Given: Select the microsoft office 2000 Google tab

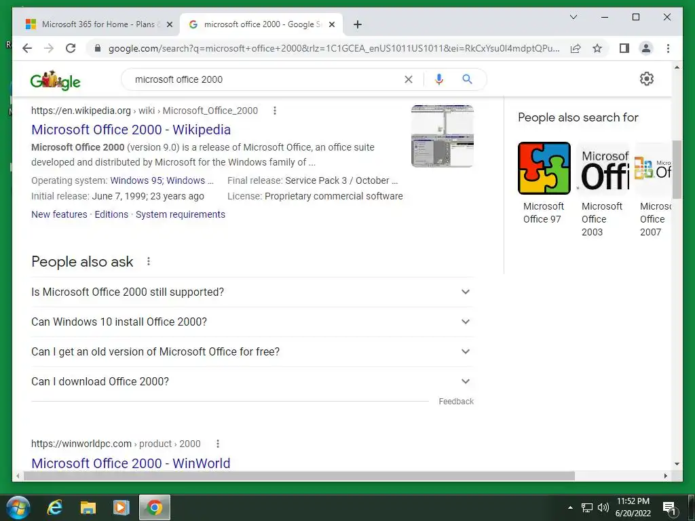Looking at the screenshot, I should pyautogui.click(x=261, y=24).
